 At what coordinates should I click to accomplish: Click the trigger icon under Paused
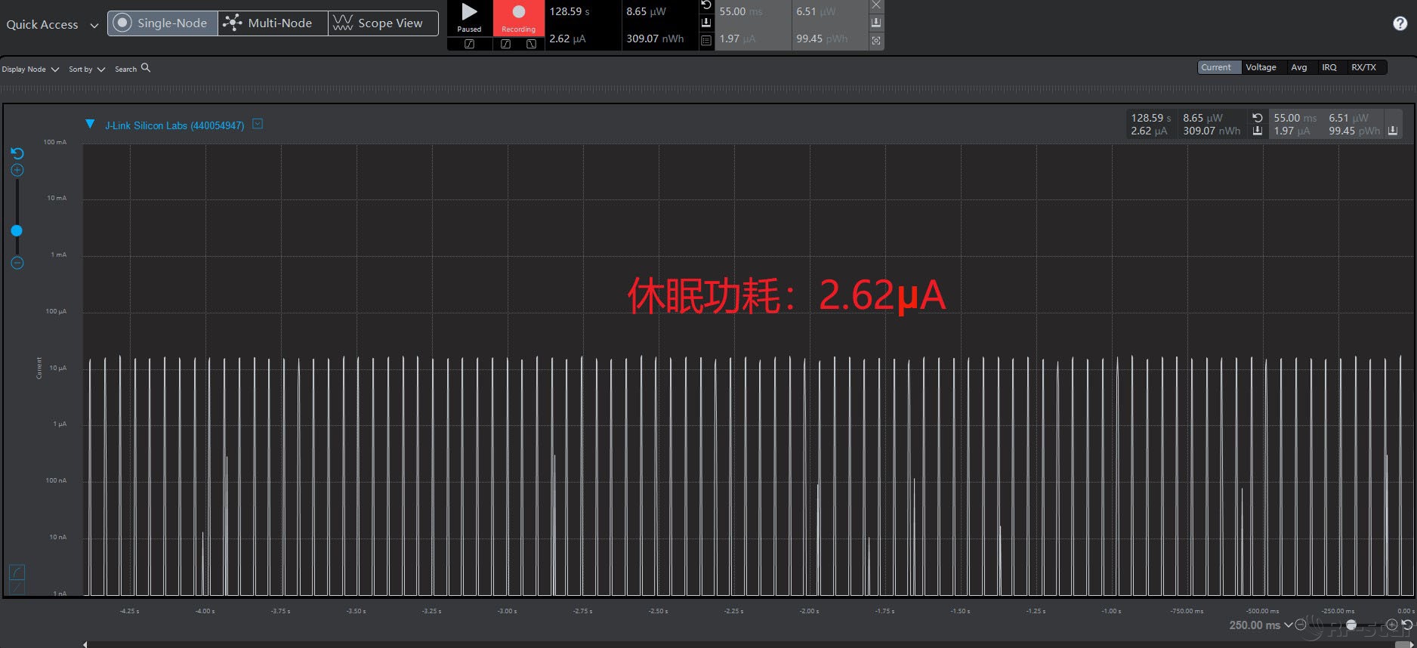tap(469, 44)
